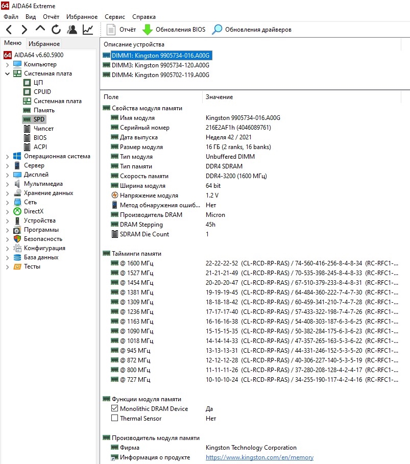Select the ЦП processor tree item
Screen dimensions: 410x464
click(x=38, y=83)
